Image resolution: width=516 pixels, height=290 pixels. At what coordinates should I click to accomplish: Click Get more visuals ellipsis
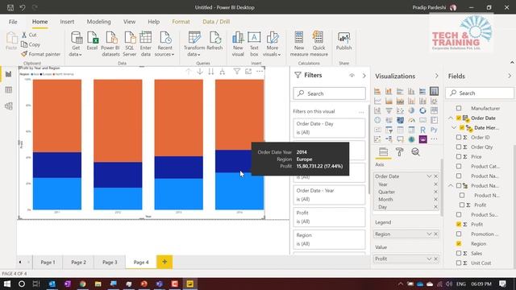pyautogui.click(x=434, y=139)
